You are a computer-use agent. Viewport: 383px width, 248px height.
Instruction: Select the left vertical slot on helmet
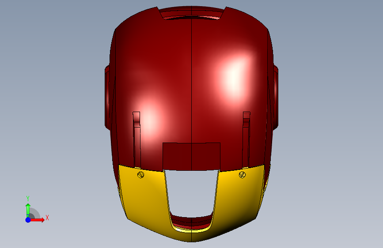pos(137,140)
